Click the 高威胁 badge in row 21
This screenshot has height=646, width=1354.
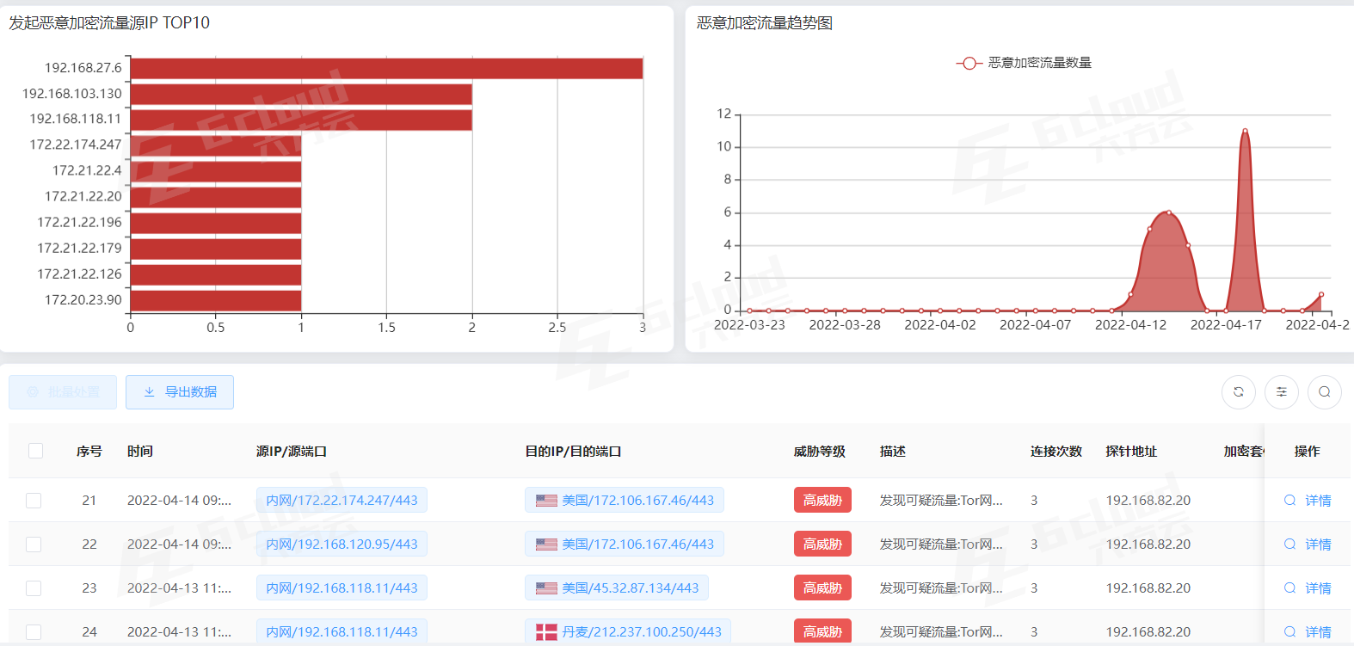tap(822, 501)
